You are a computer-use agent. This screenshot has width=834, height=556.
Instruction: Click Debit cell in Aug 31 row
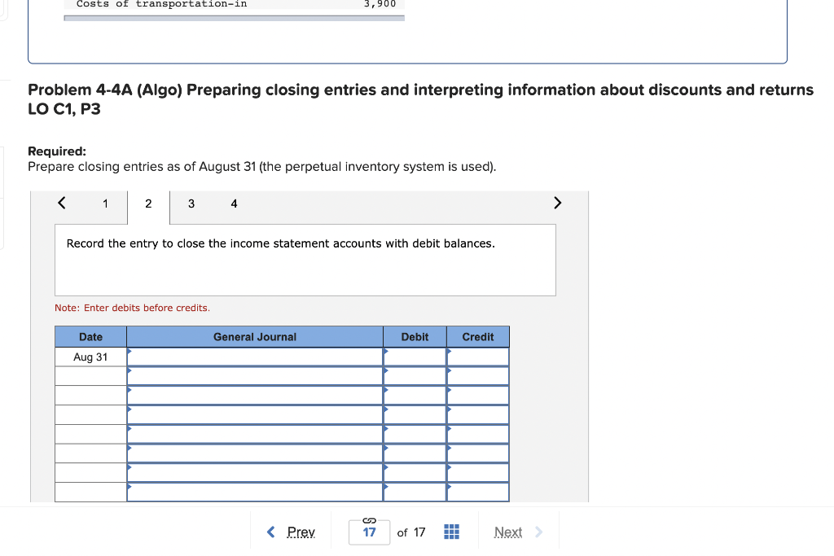pos(415,357)
